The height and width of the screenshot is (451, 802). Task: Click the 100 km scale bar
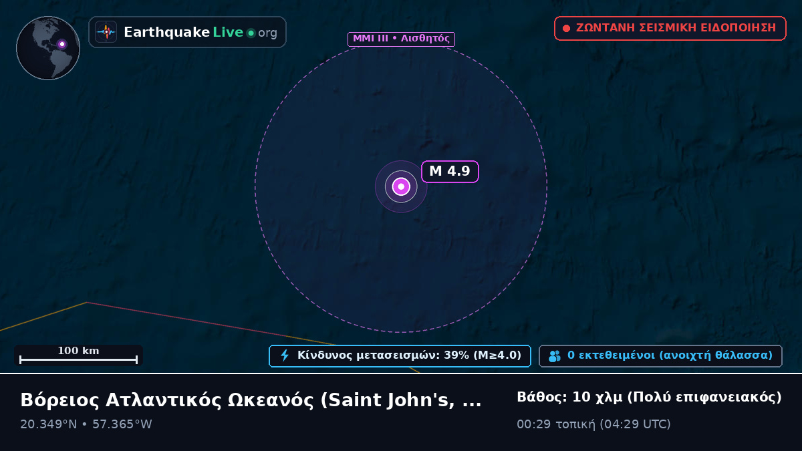click(x=78, y=355)
